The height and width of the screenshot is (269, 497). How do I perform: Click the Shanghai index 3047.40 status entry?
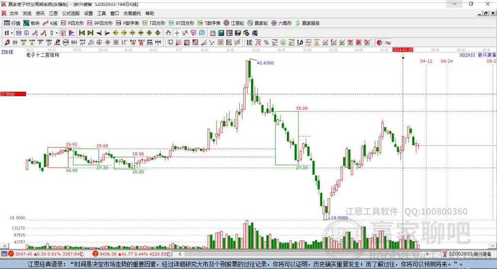[x=46, y=254]
